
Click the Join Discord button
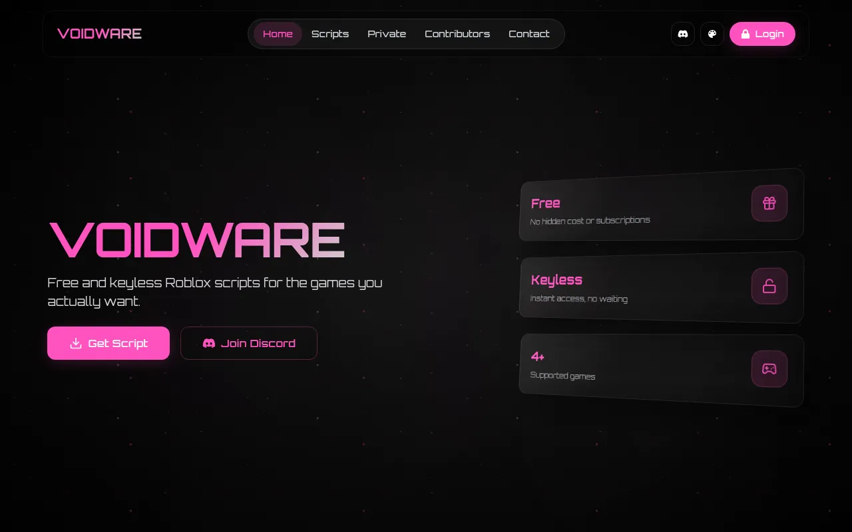tap(249, 343)
